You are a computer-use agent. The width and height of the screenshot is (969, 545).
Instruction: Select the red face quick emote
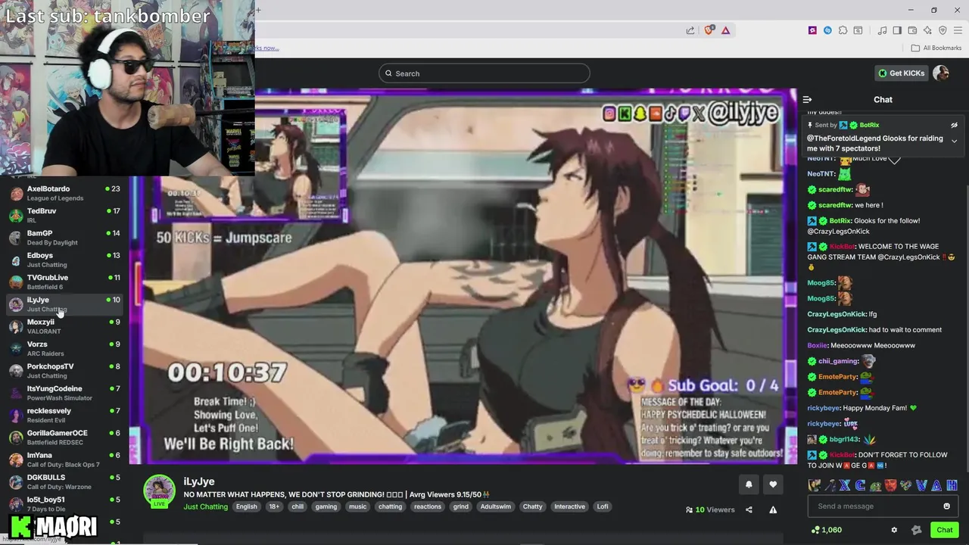point(890,485)
